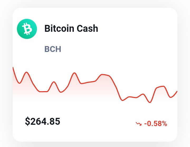Click the flat trough after first peak

tap(43, 92)
